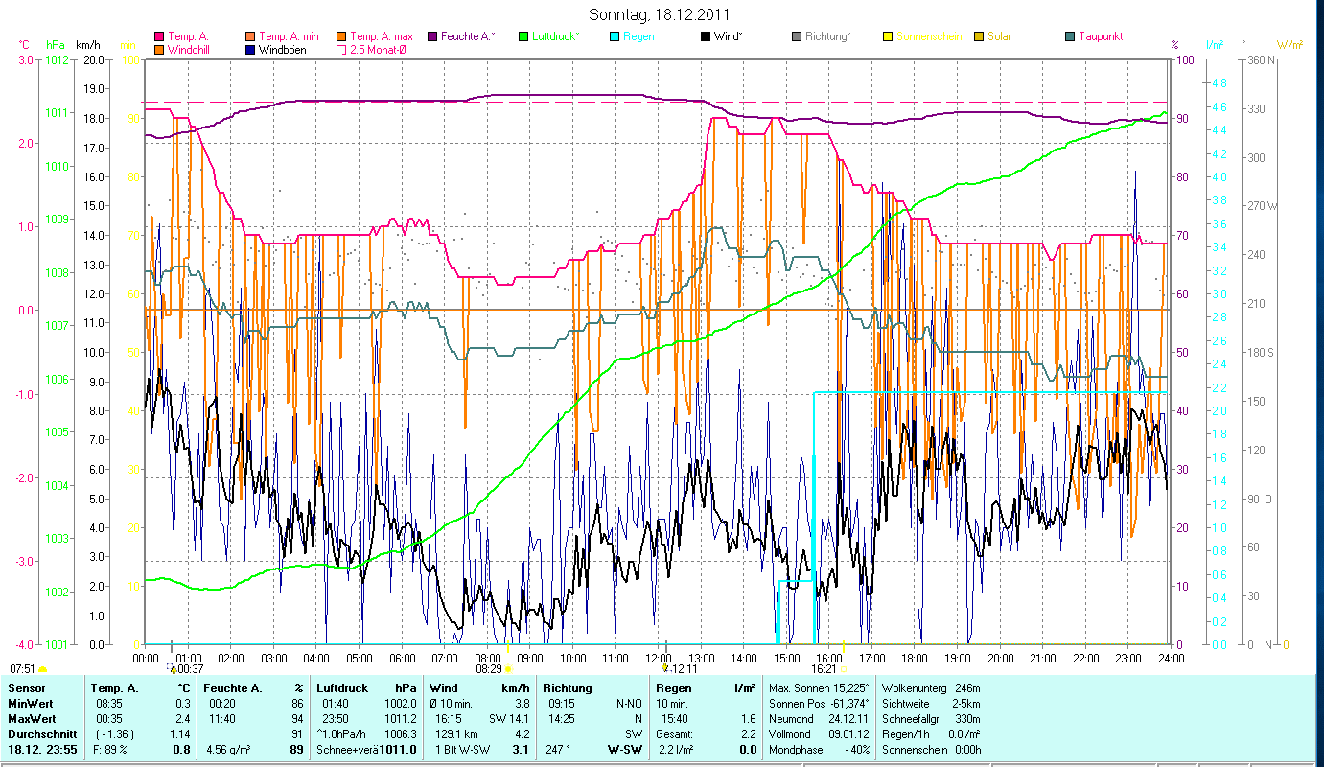Click the Sonntag, 18.12.2011 date title

click(x=662, y=14)
